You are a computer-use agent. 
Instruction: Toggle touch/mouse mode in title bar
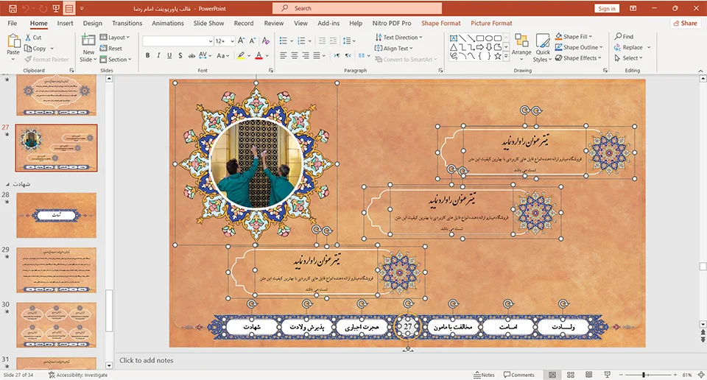pyautogui.click(x=69, y=8)
